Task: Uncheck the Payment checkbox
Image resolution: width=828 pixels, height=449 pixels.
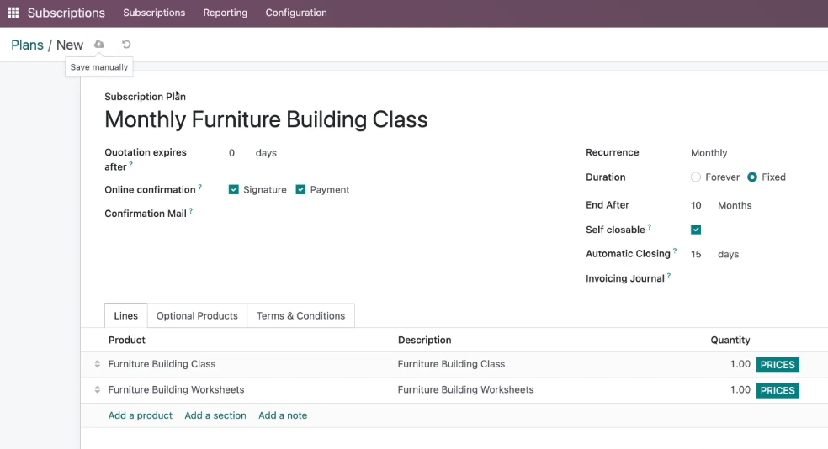Action: 300,189
